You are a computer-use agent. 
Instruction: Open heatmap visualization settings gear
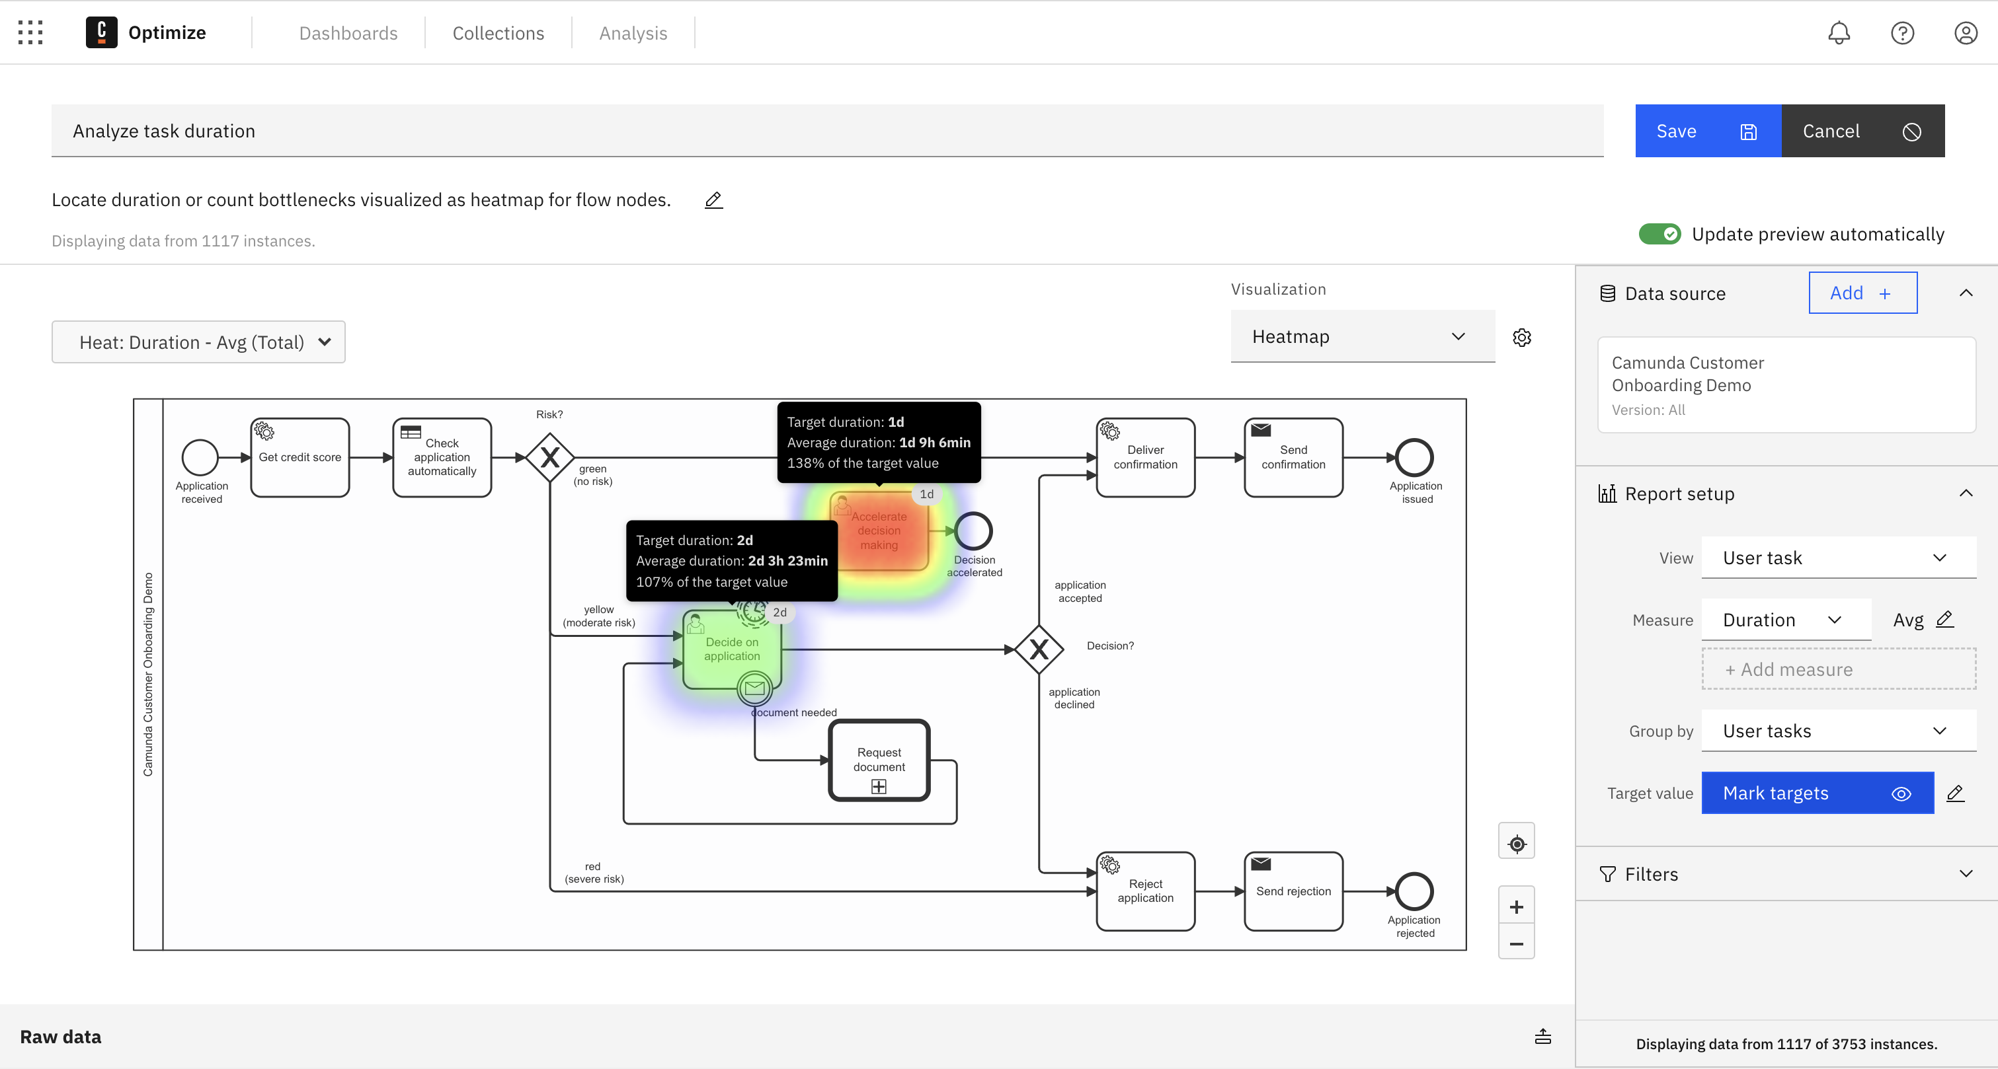1521,337
